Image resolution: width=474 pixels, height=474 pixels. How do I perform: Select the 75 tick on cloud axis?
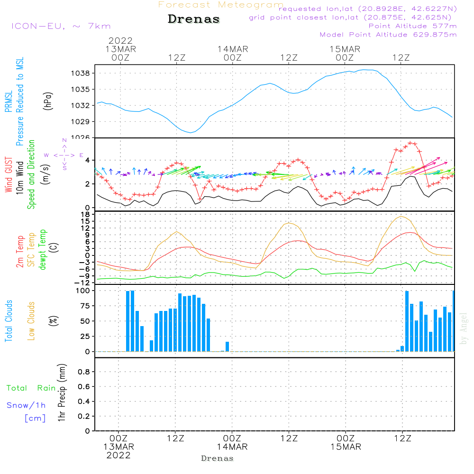click(x=85, y=306)
